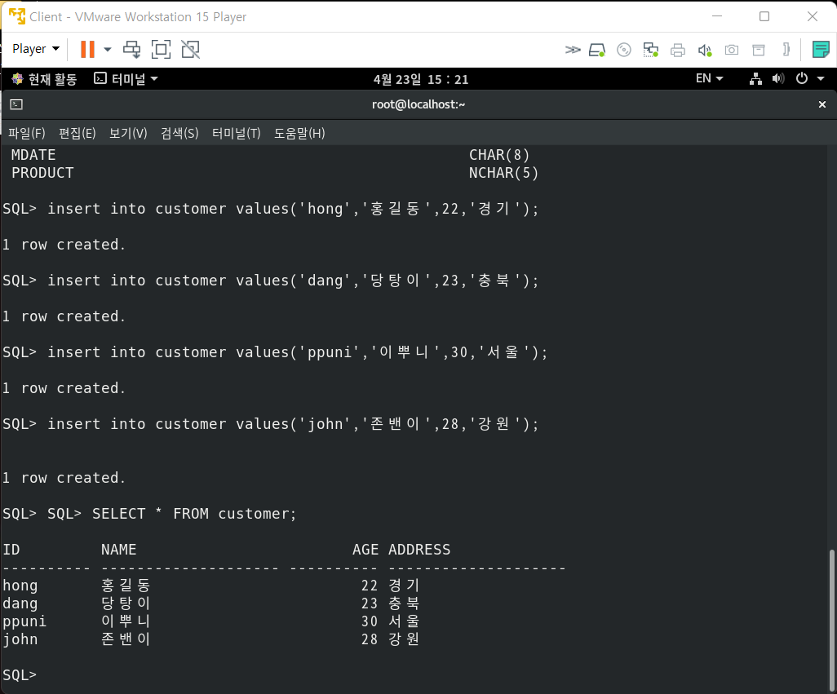The width and height of the screenshot is (837, 694).
Task: Open the hard disk device icon
Action: 597,50
